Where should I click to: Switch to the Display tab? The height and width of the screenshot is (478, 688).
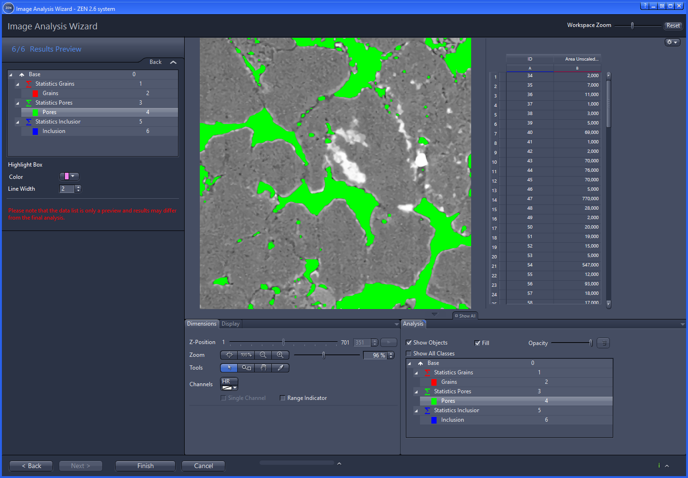pos(230,324)
